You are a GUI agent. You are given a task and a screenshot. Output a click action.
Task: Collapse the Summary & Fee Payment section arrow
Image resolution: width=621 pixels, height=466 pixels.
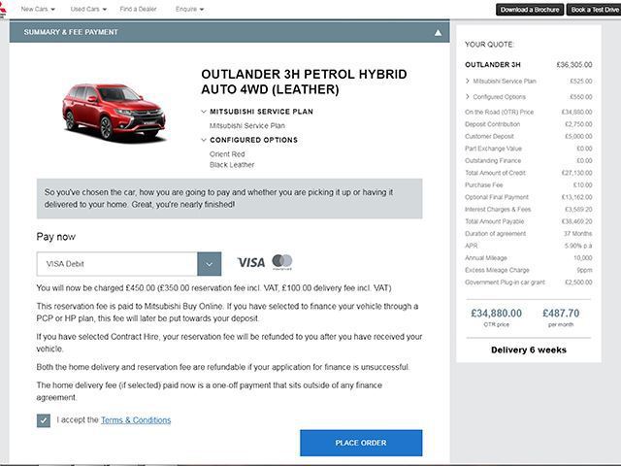(x=438, y=32)
